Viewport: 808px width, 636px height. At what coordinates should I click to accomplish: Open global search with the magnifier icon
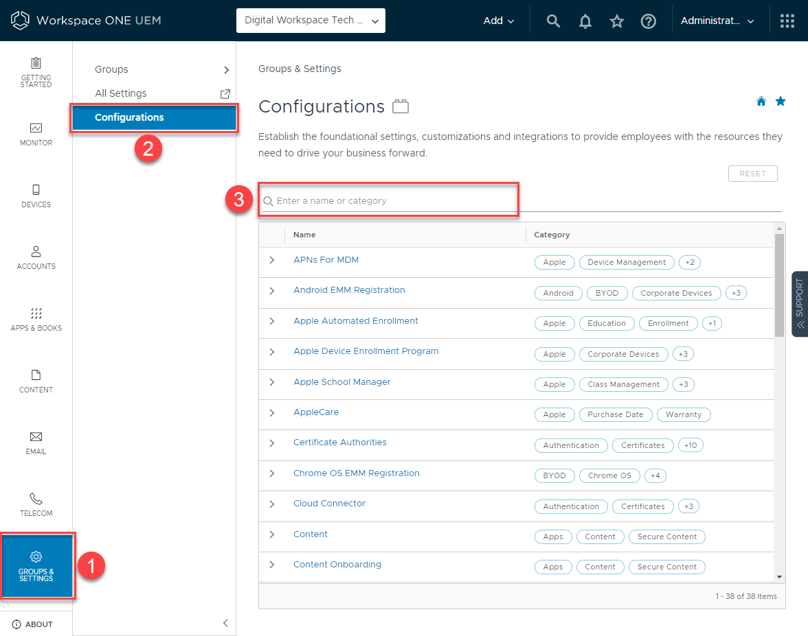[x=553, y=21]
